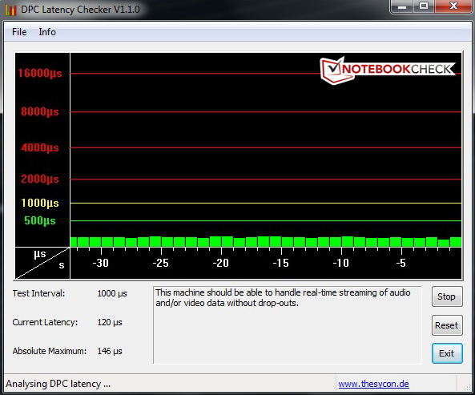Close the window with the X button

click(453, 6)
